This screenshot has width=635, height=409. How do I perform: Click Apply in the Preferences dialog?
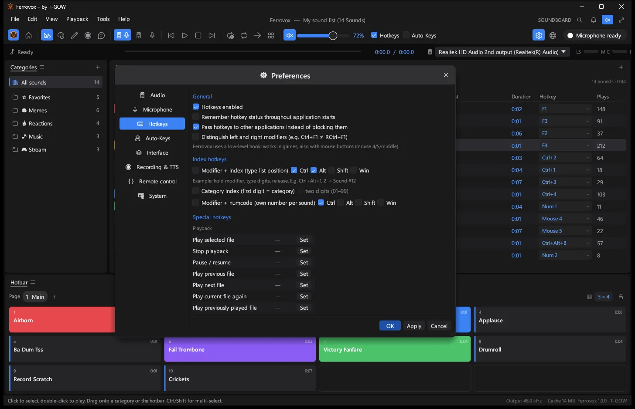tap(414, 326)
